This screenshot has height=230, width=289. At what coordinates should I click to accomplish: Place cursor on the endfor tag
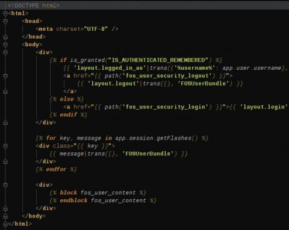56,169
